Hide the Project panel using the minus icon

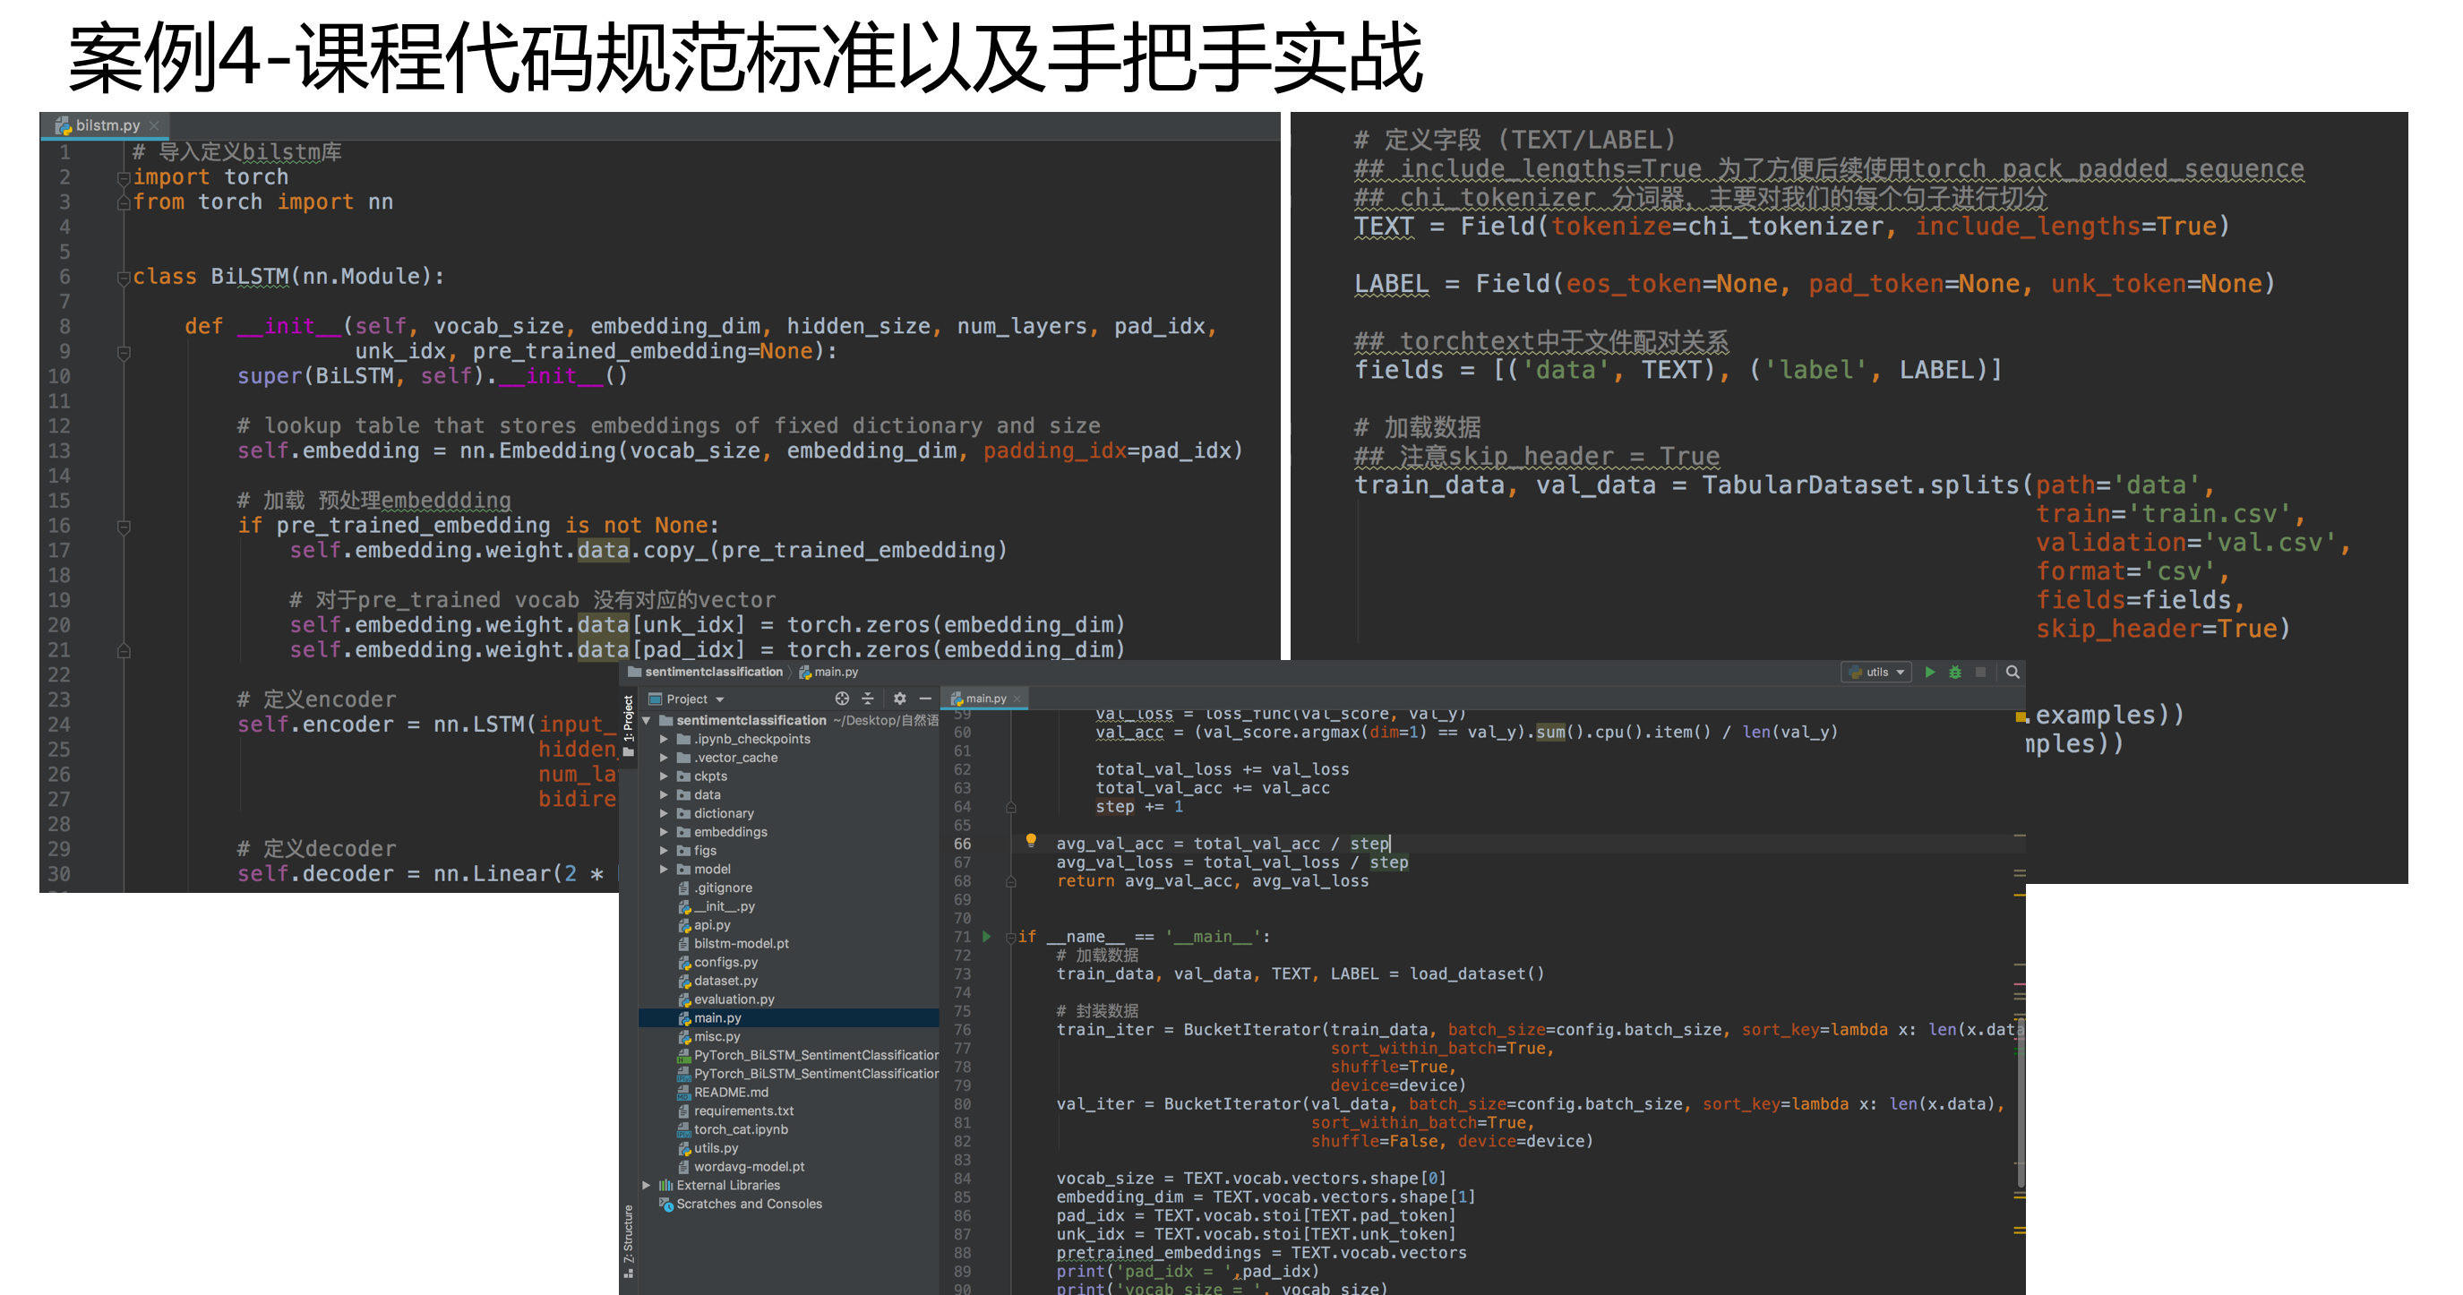(x=924, y=699)
